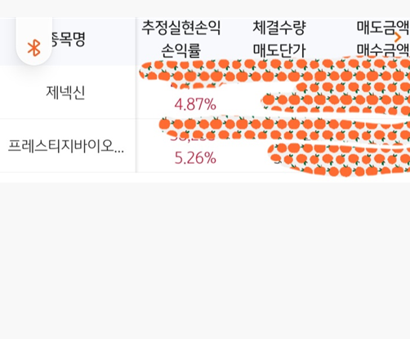Click the 매수금액 header label
This screenshot has height=339, width=410.
pyautogui.click(x=383, y=51)
